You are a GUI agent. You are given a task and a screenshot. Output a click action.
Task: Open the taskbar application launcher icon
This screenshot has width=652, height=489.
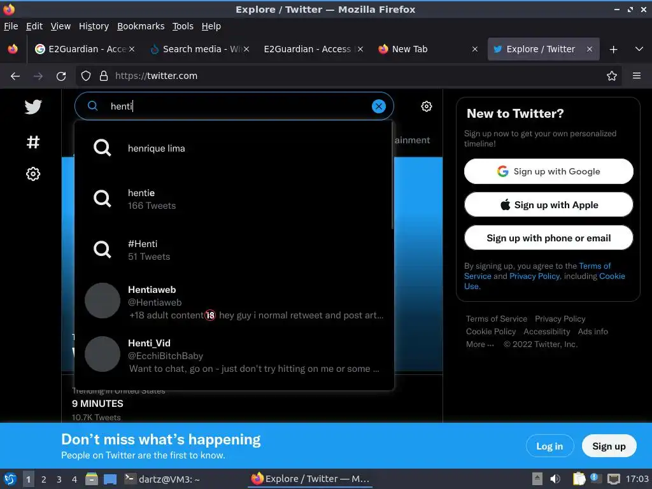click(x=10, y=479)
